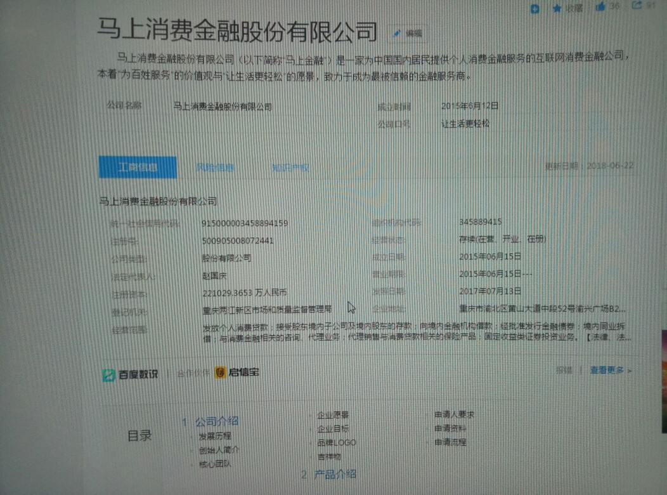
Task: Click the registration authority 重庆两江新区市场和质量监督管理局
Action: click(267, 310)
